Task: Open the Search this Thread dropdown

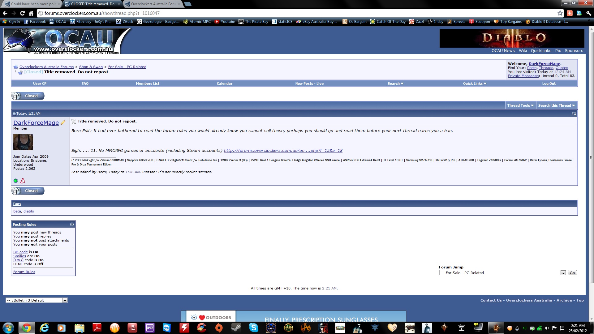Action: [x=556, y=105]
